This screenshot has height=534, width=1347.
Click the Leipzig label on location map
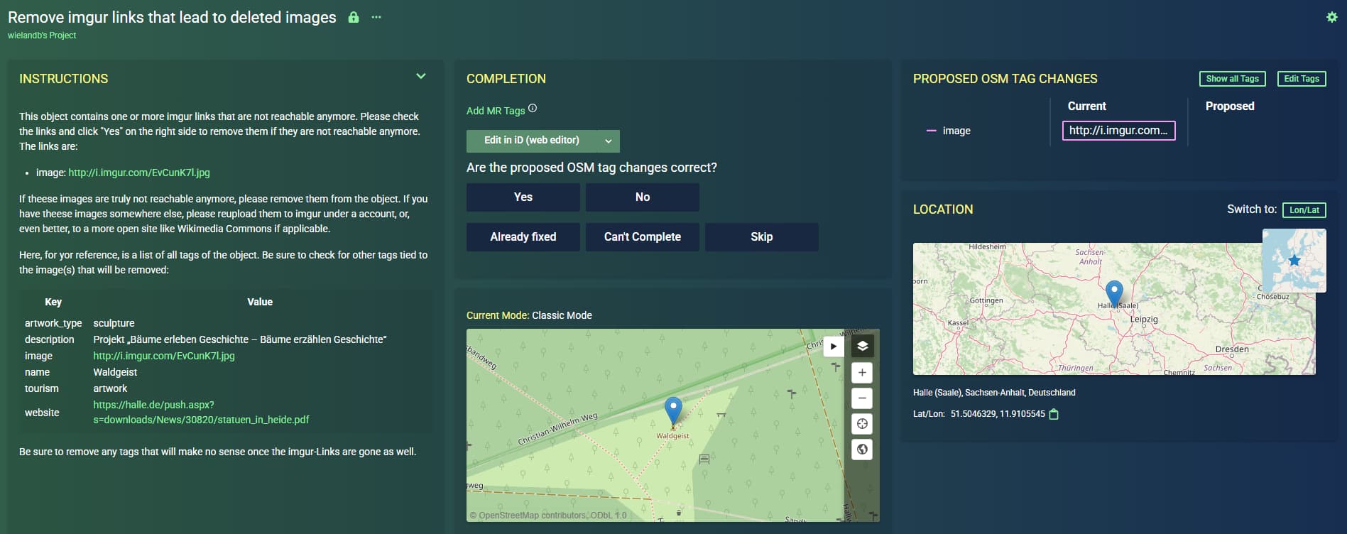click(x=1144, y=320)
